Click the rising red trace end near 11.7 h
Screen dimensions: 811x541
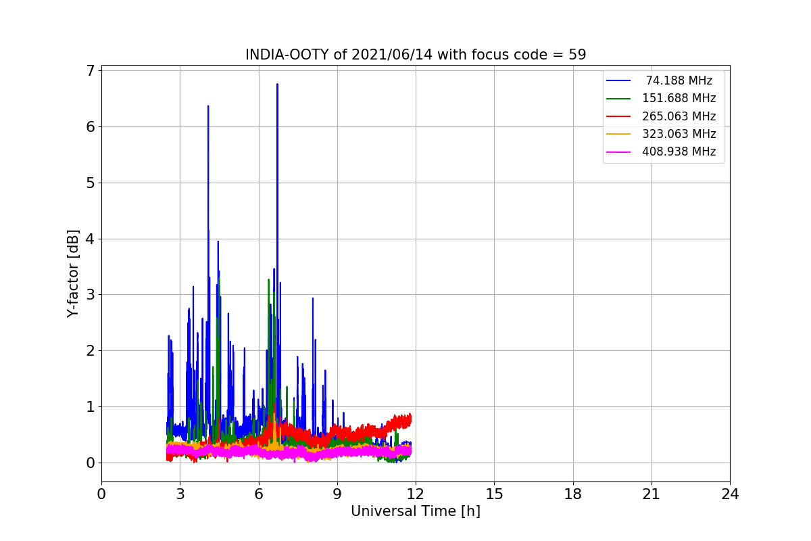pyautogui.click(x=406, y=421)
